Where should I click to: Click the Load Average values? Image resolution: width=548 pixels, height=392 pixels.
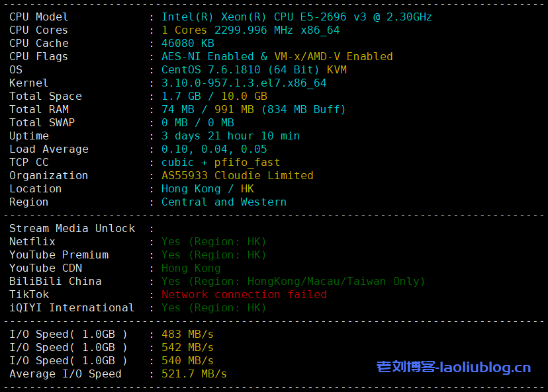[x=214, y=149]
